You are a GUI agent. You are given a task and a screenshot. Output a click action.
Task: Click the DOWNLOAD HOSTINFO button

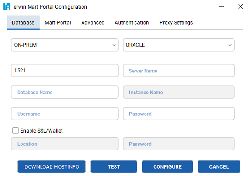(52, 166)
